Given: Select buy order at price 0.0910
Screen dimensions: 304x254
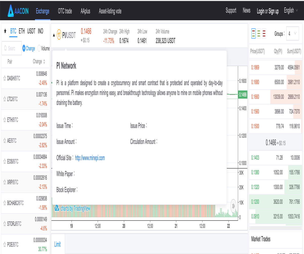Looking at the screenshot, I should [276, 216].
